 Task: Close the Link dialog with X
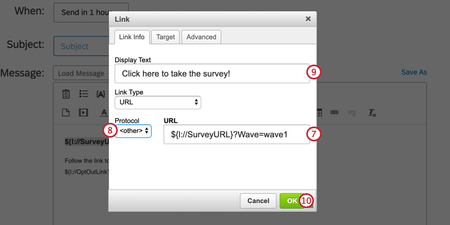308,19
